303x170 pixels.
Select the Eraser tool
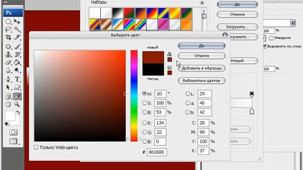[8, 62]
